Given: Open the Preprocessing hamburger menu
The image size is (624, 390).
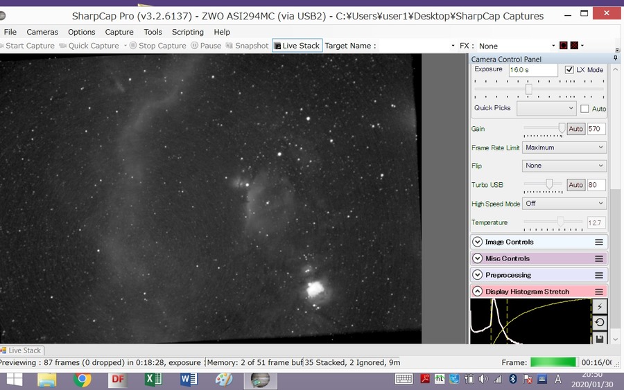Looking at the screenshot, I should click(x=599, y=275).
